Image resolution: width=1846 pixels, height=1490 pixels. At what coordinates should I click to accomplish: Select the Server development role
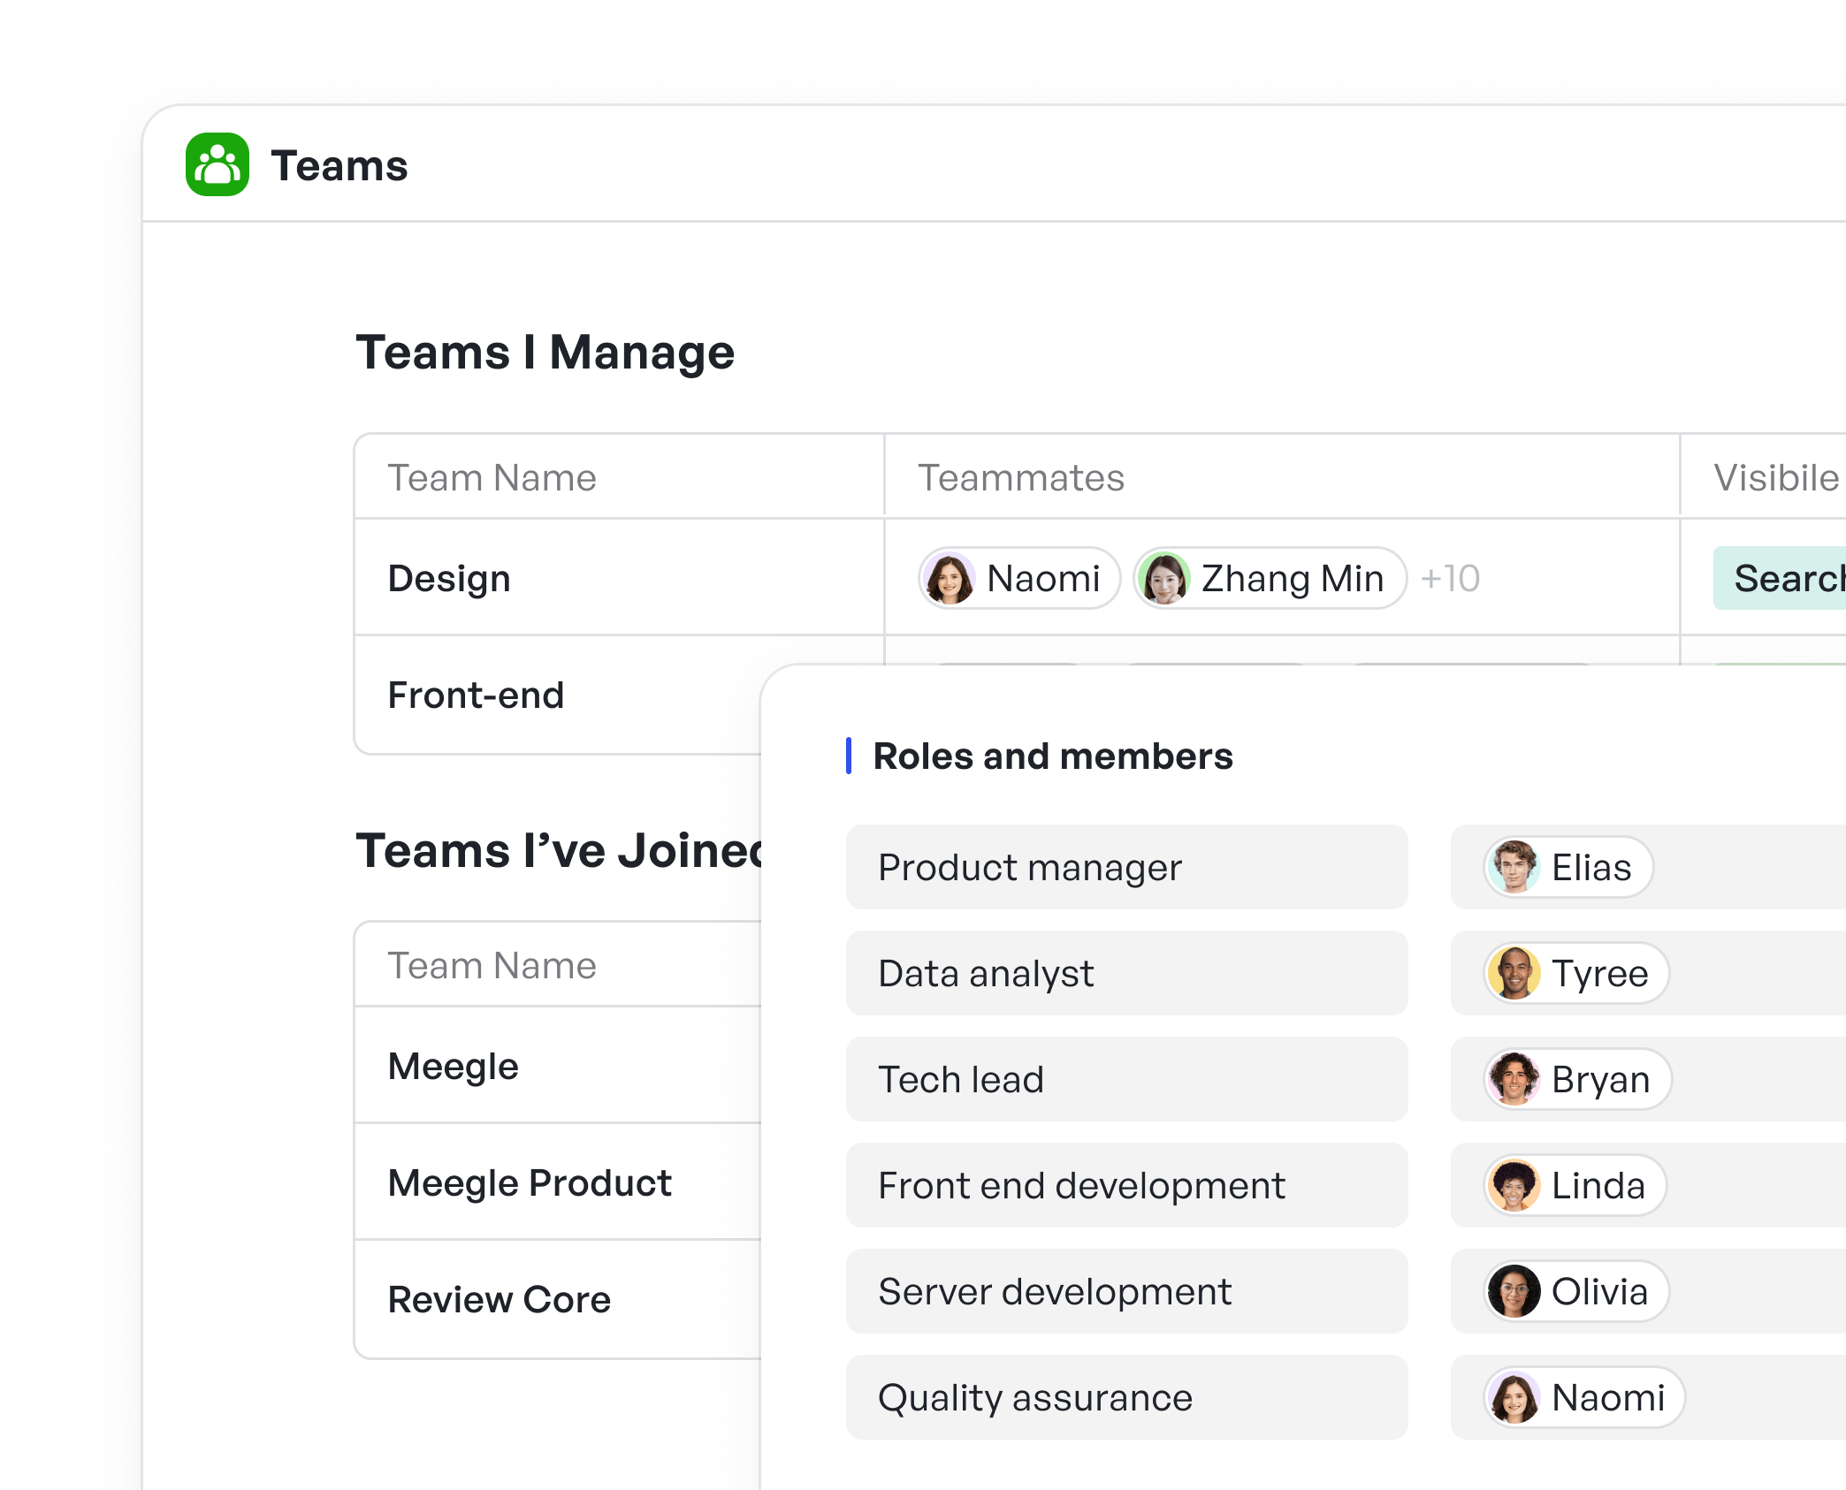click(x=1126, y=1291)
